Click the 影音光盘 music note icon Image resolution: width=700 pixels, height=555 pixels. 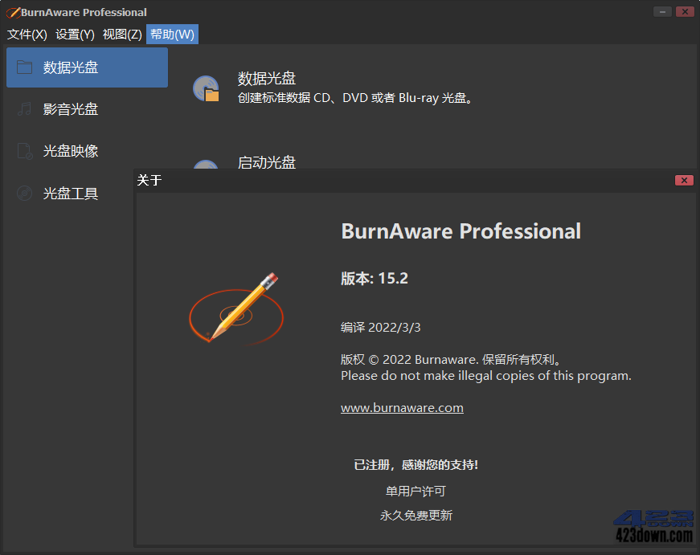[x=26, y=109]
